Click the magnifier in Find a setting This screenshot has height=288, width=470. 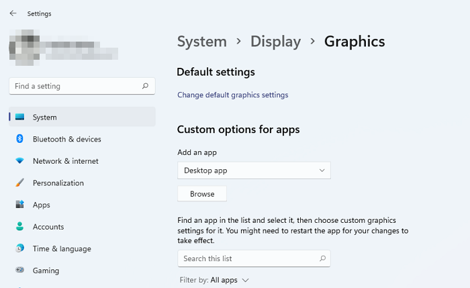click(x=145, y=87)
